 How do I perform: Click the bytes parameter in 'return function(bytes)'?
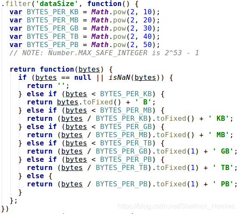click(x=89, y=69)
